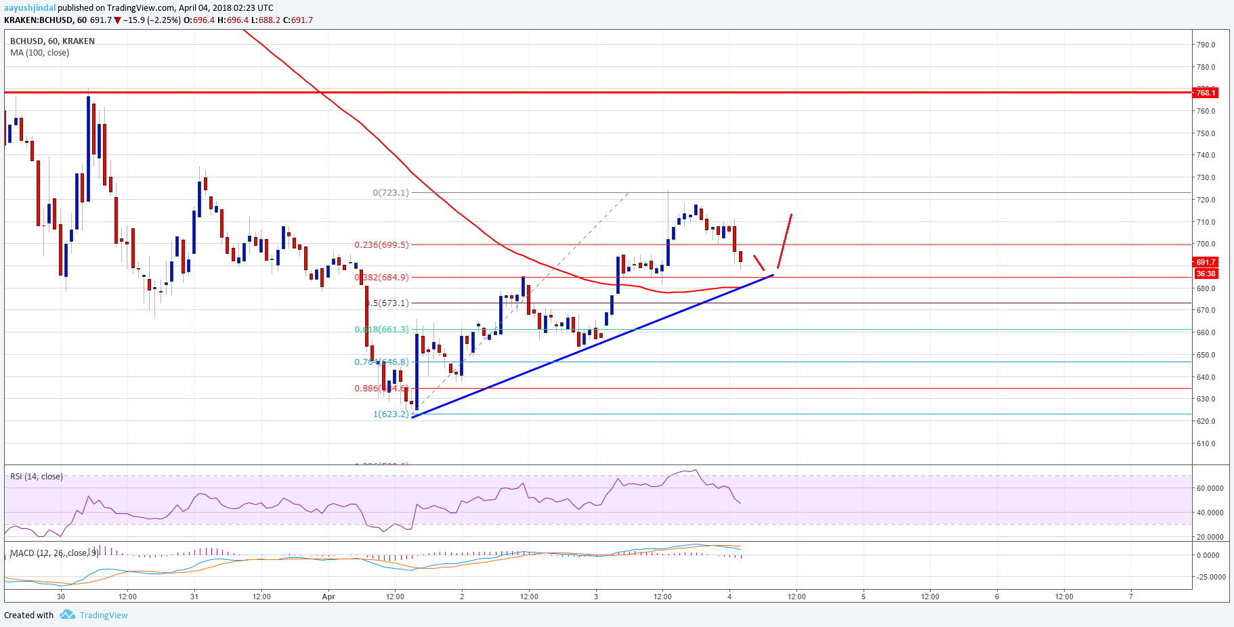Click the MACD 0.0000 axis label
Viewport: 1234px width, 627px height.
1208,555
